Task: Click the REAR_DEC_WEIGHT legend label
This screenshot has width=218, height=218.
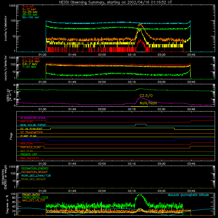Action: tap(34, 179)
